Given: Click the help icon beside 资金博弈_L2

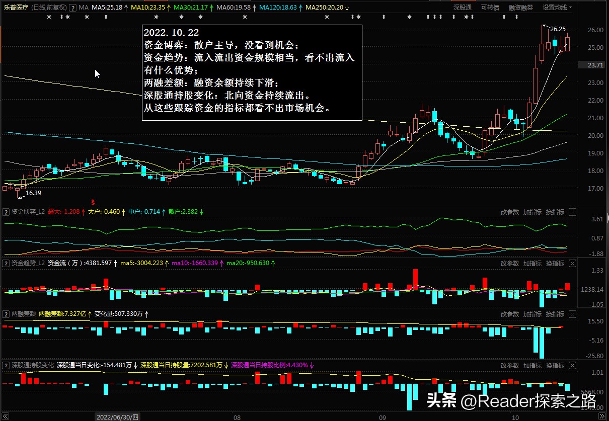Looking at the screenshot, I should tap(6, 212).
